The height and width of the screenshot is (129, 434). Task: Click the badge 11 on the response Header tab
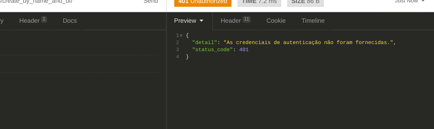(x=246, y=19)
